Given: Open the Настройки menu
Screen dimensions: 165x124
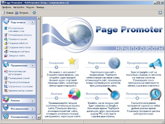Looking at the screenshot, I should (x=19, y=7).
